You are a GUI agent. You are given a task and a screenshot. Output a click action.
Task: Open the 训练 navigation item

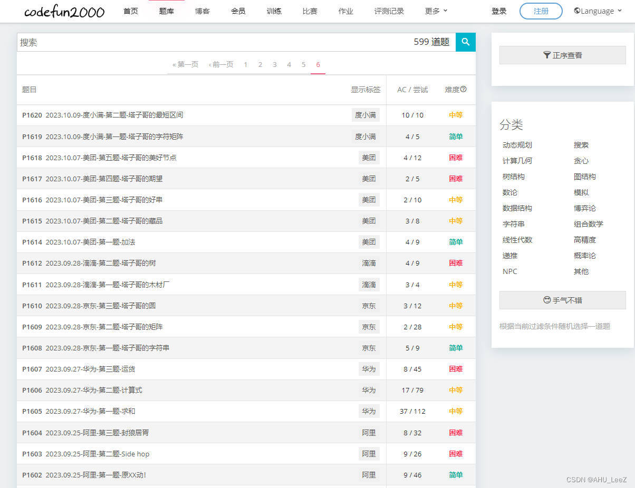(x=274, y=11)
